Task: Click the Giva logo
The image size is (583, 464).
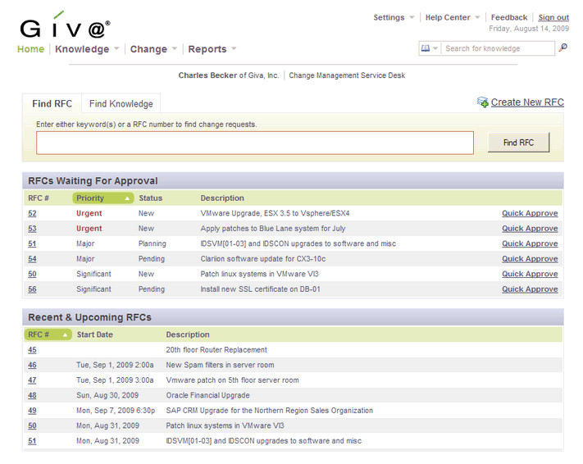Action: (x=65, y=25)
